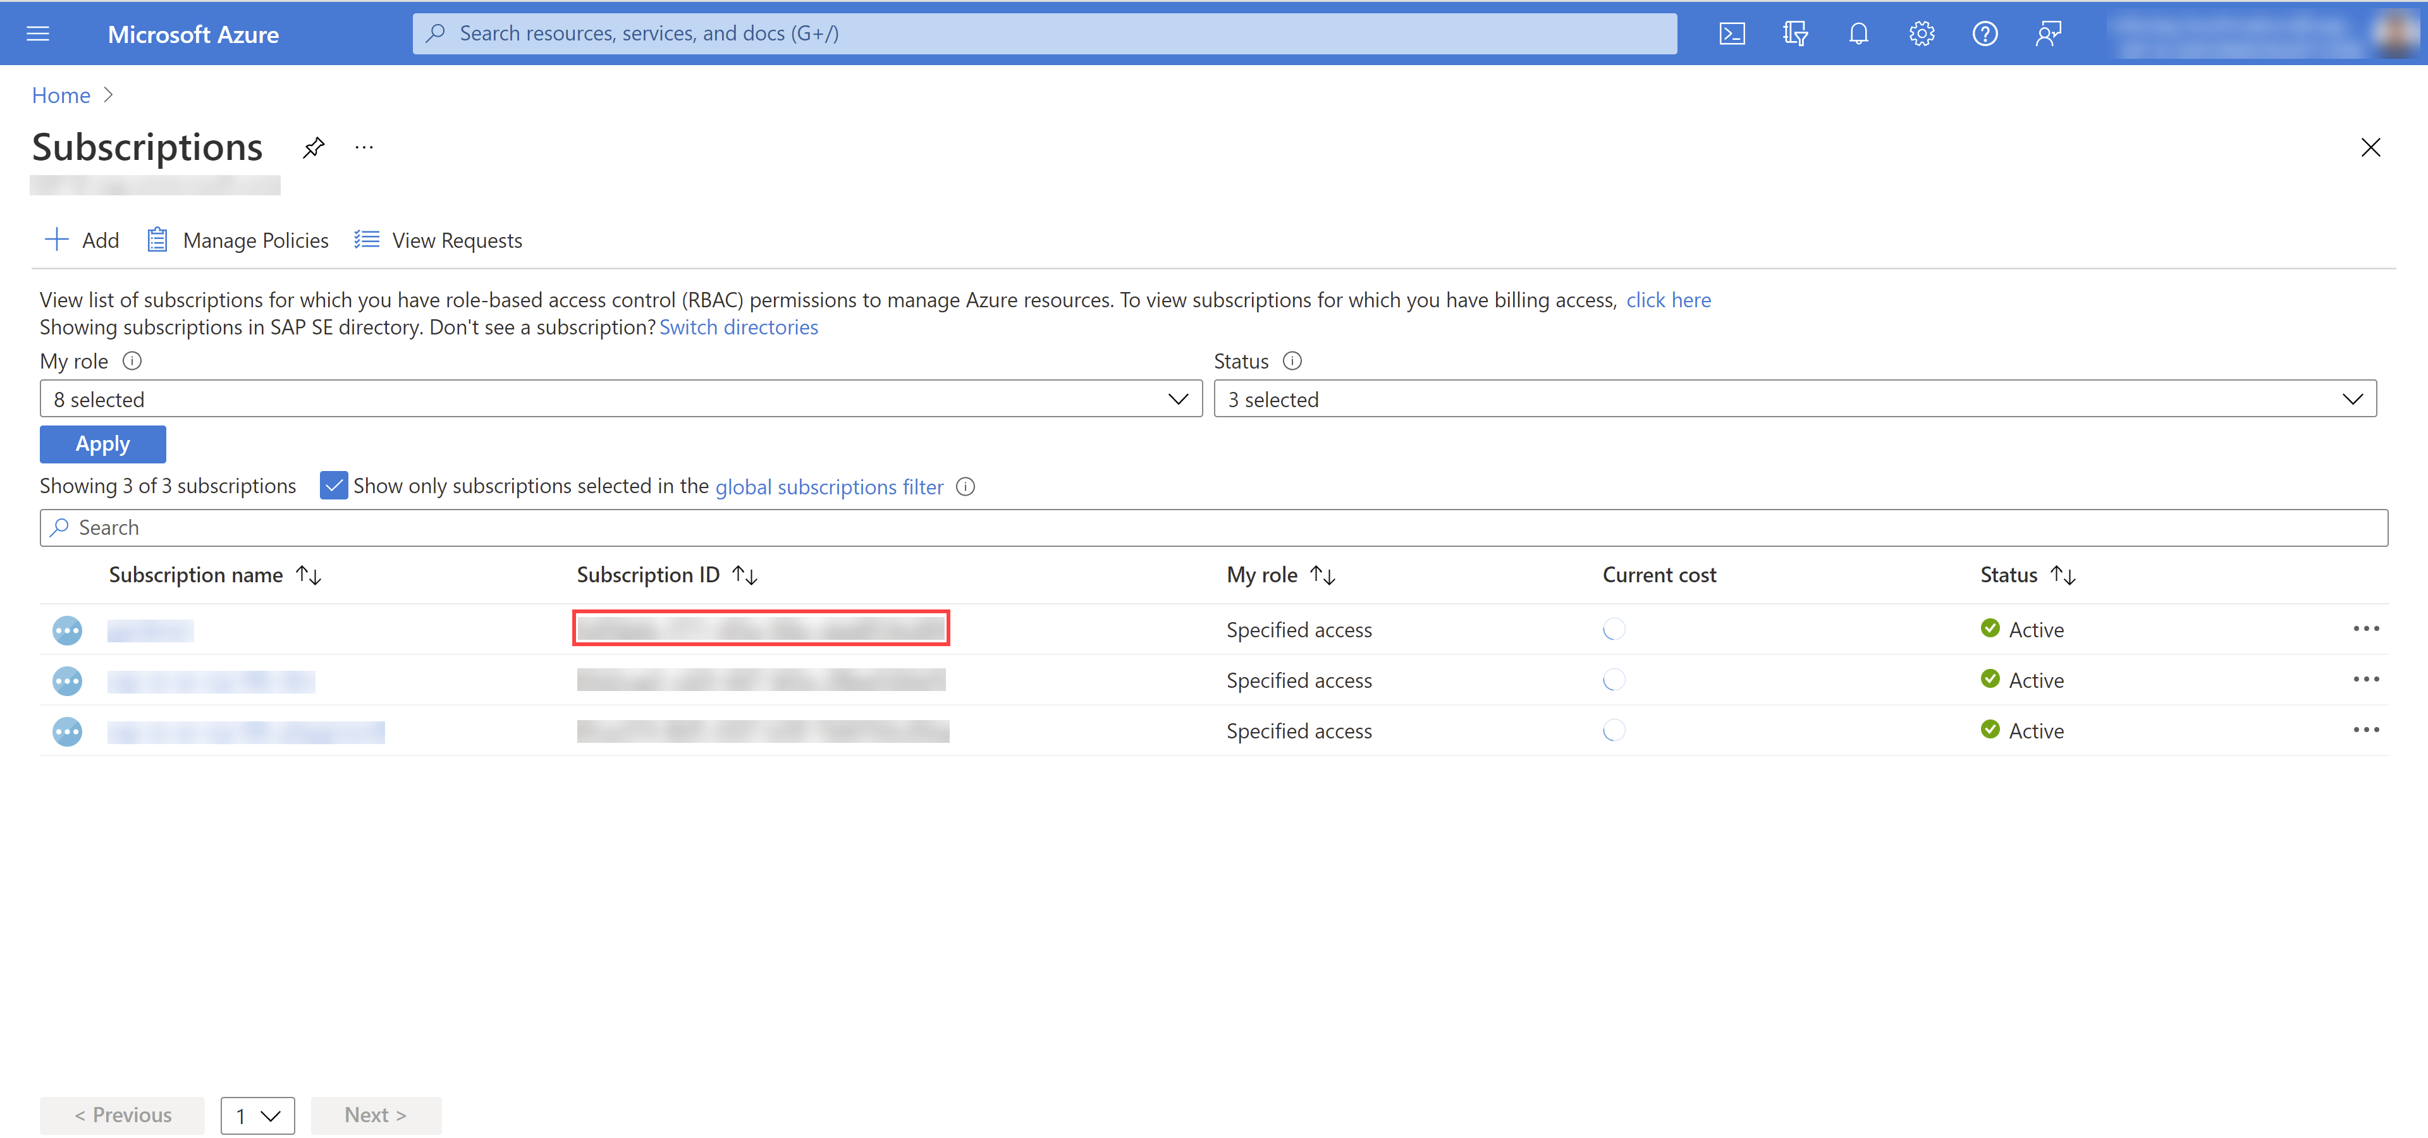Open the hamburger portal menu
Image resolution: width=2428 pixels, height=1138 pixels.
[38, 34]
